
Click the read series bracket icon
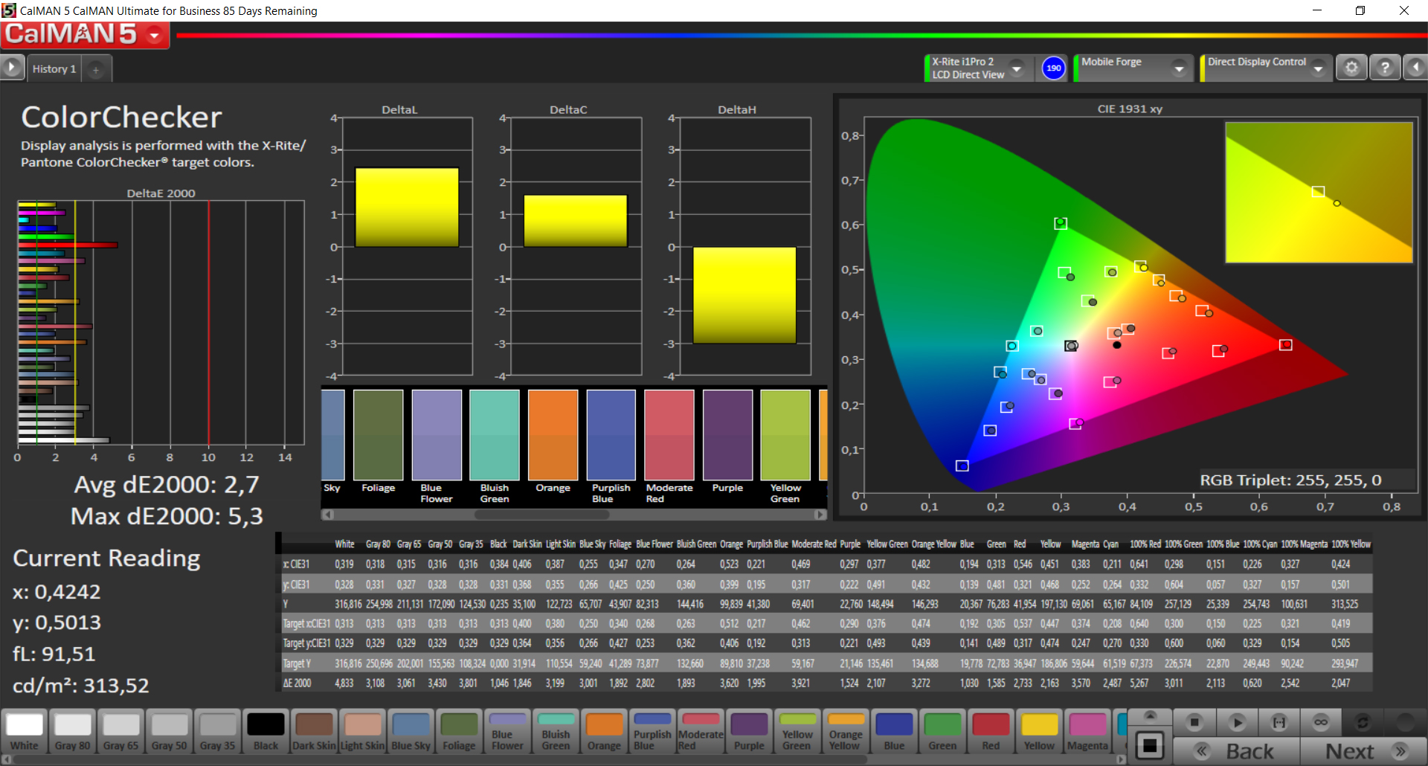pos(1279,722)
